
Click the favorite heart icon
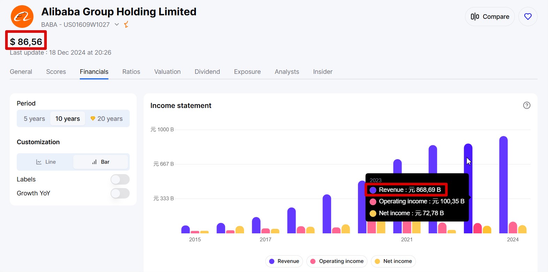point(528,16)
